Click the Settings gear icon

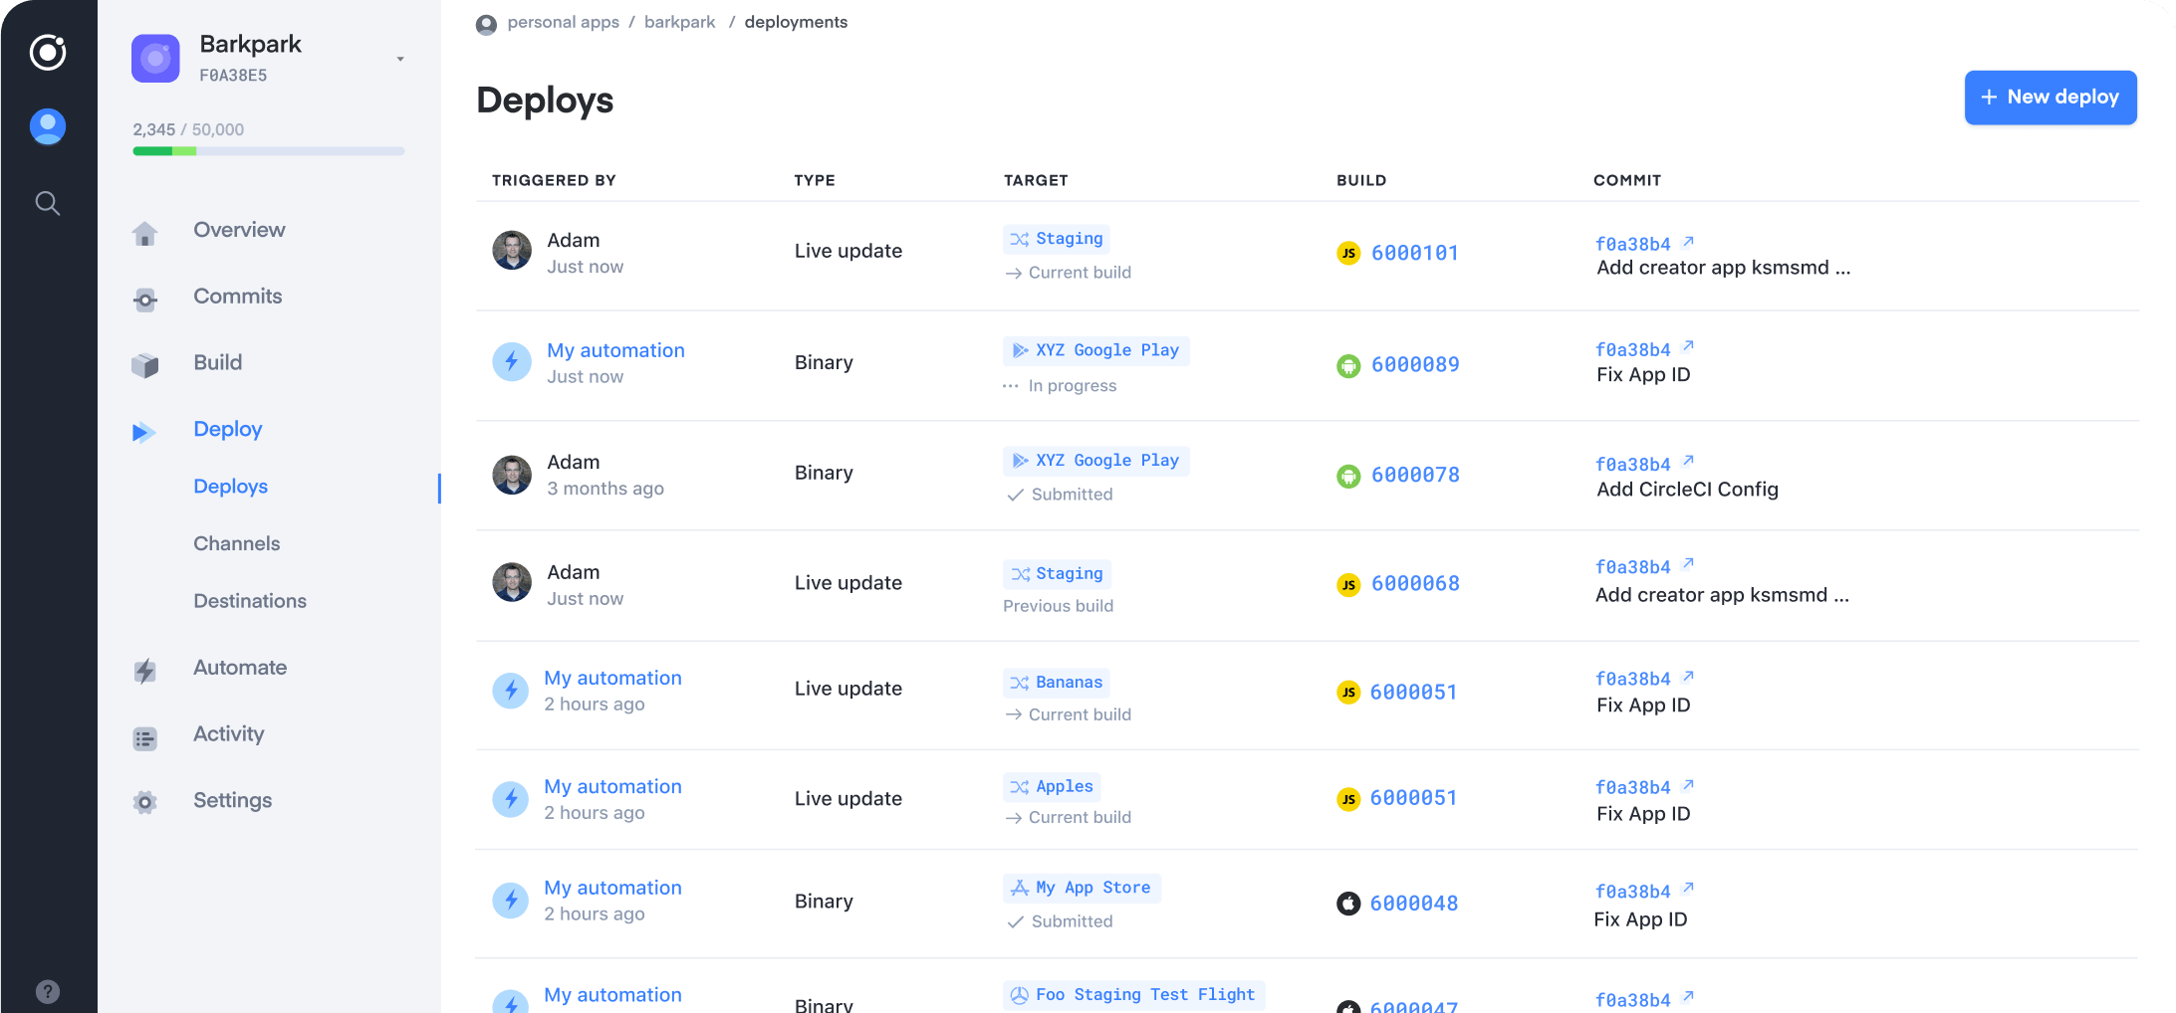[145, 802]
